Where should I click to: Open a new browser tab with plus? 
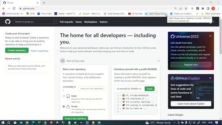coord(44,3)
